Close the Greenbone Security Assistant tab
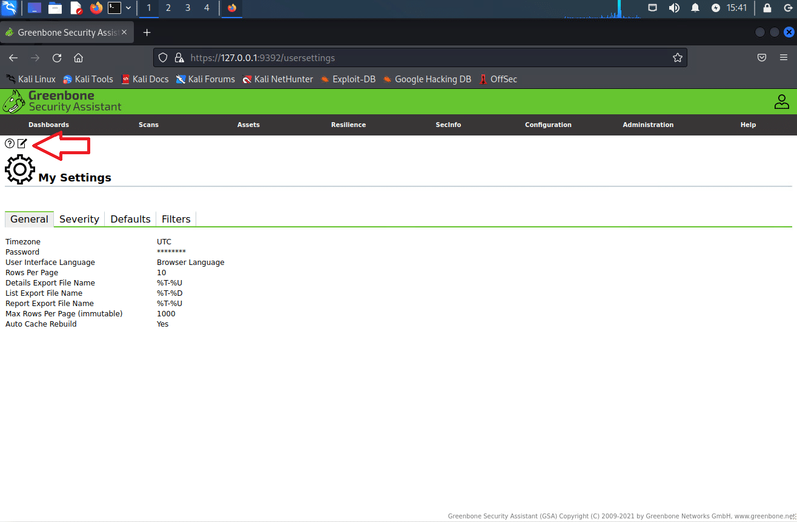The image size is (797, 522). (124, 33)
